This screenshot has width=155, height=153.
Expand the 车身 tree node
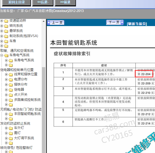(x=2, y=41)
